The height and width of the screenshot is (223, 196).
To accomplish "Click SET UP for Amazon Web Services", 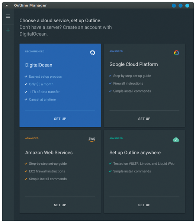I will tap(60, 205).
